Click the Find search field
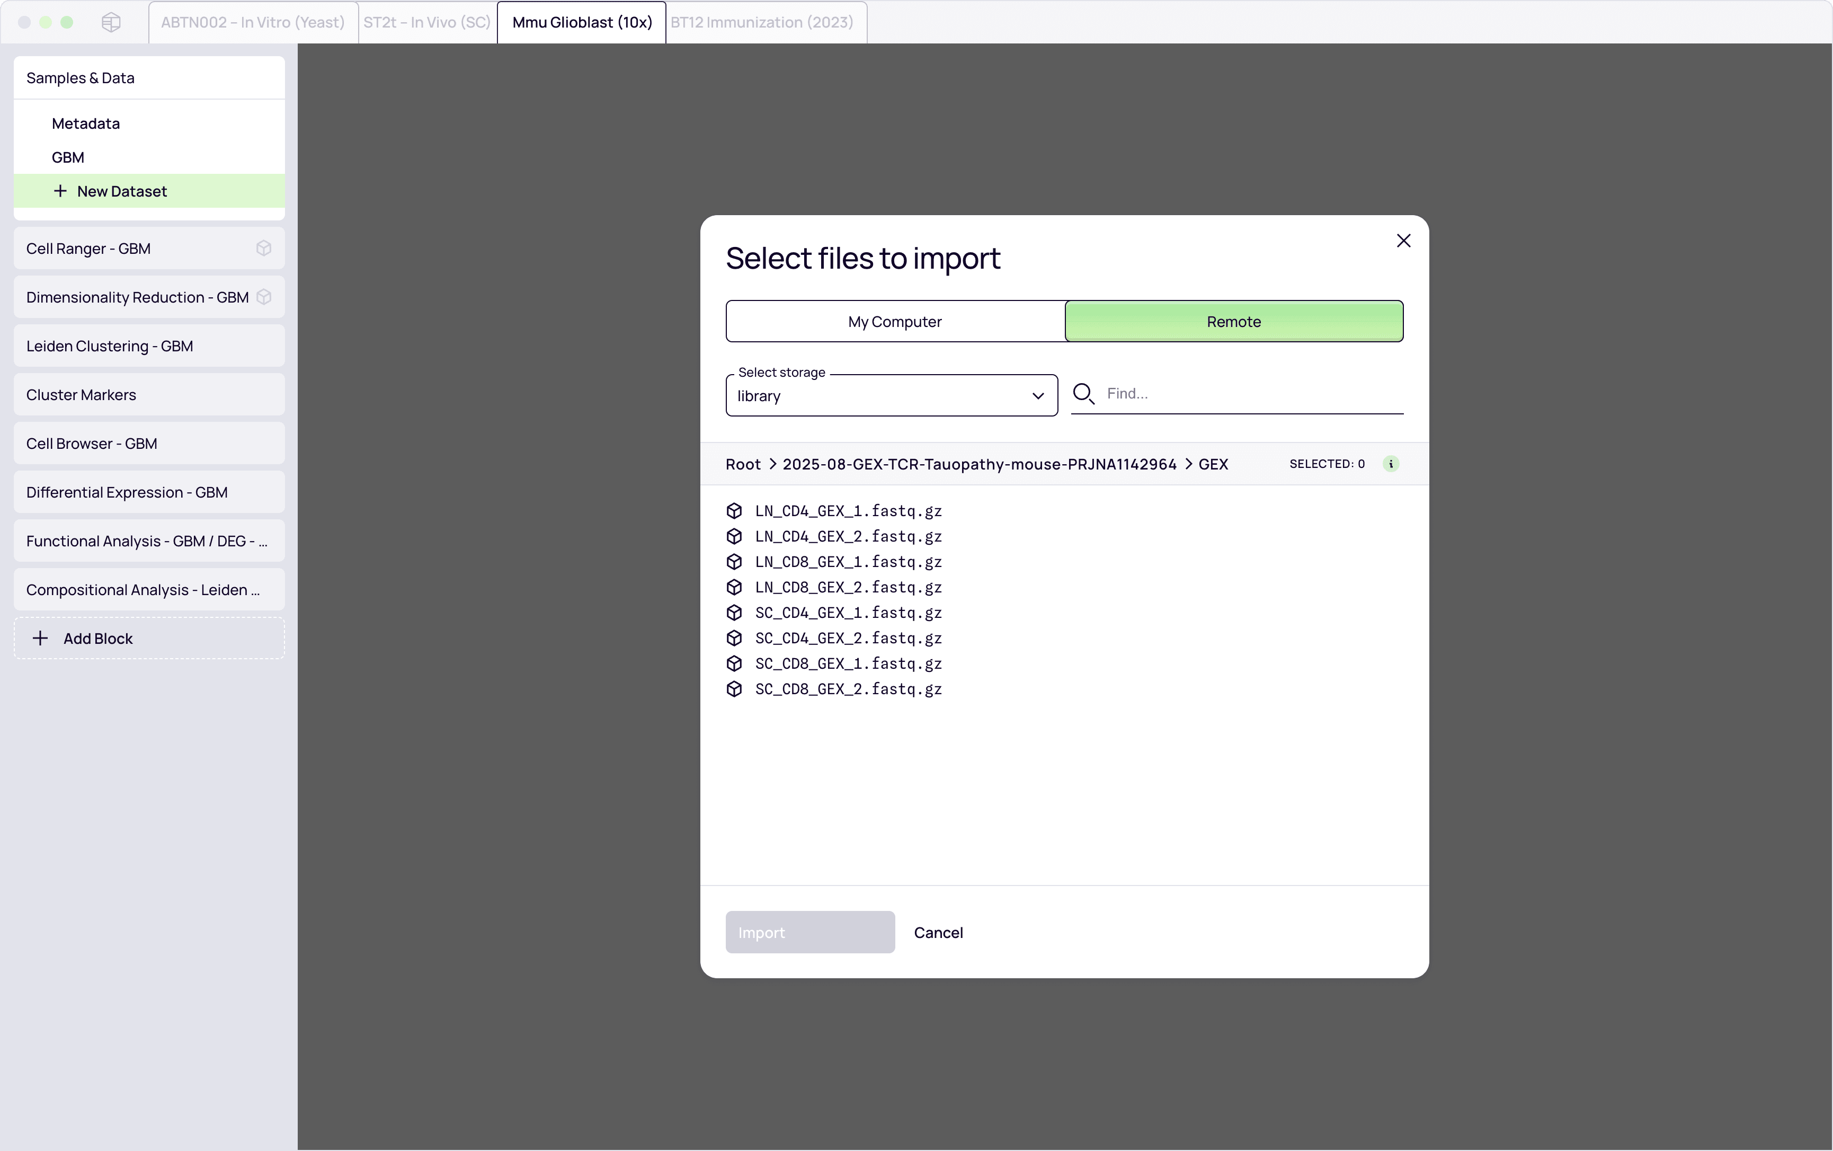 (1251, 394)
